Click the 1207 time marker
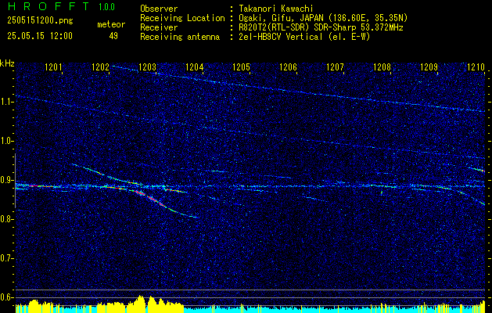 pyautogui.click(x=335, y=67)
